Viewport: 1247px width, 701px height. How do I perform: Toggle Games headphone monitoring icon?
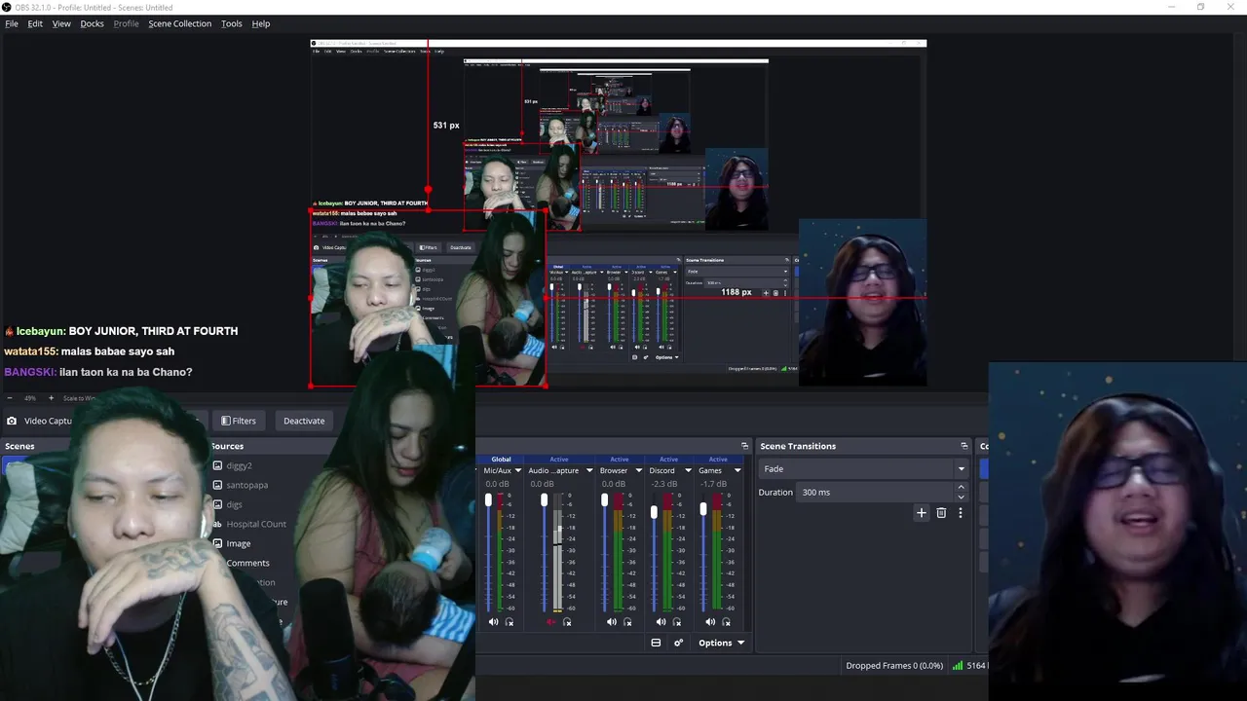(x=726, y=622)
